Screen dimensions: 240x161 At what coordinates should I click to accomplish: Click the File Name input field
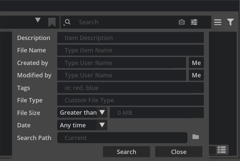click(131, 50)
